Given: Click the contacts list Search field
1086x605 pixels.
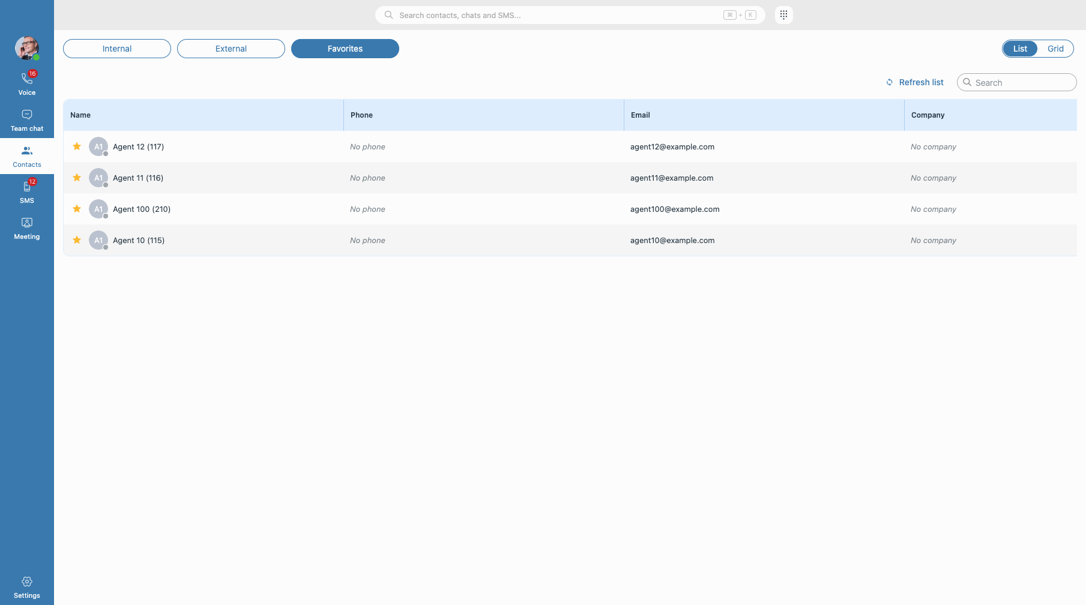Looking at the screenshot, I should coord(1017,82).
